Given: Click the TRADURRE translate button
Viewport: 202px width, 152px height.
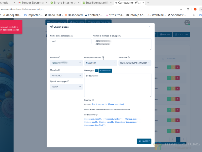Looking at the screenshot, I should pos(105,70).
